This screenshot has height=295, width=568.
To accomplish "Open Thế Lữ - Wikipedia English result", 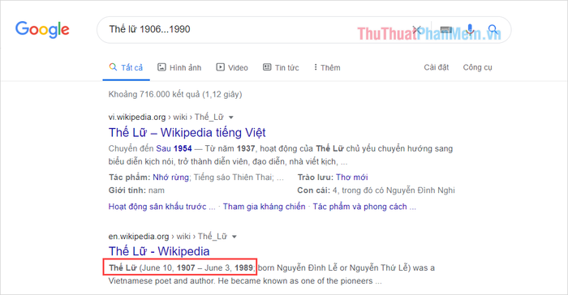I will click(159, 251).
